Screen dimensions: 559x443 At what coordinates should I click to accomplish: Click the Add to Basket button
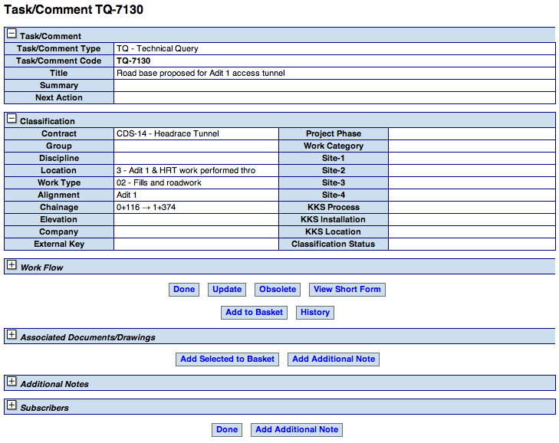point(255,313)
